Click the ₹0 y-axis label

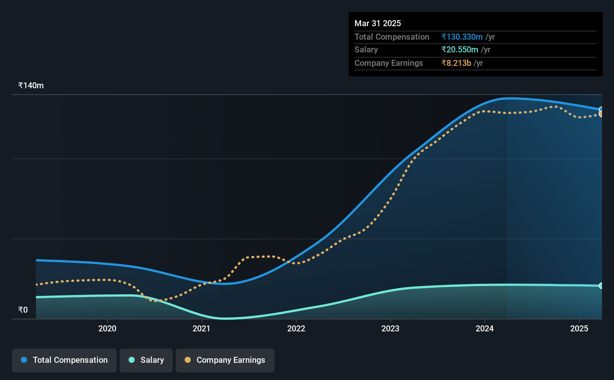coord(23,310)
